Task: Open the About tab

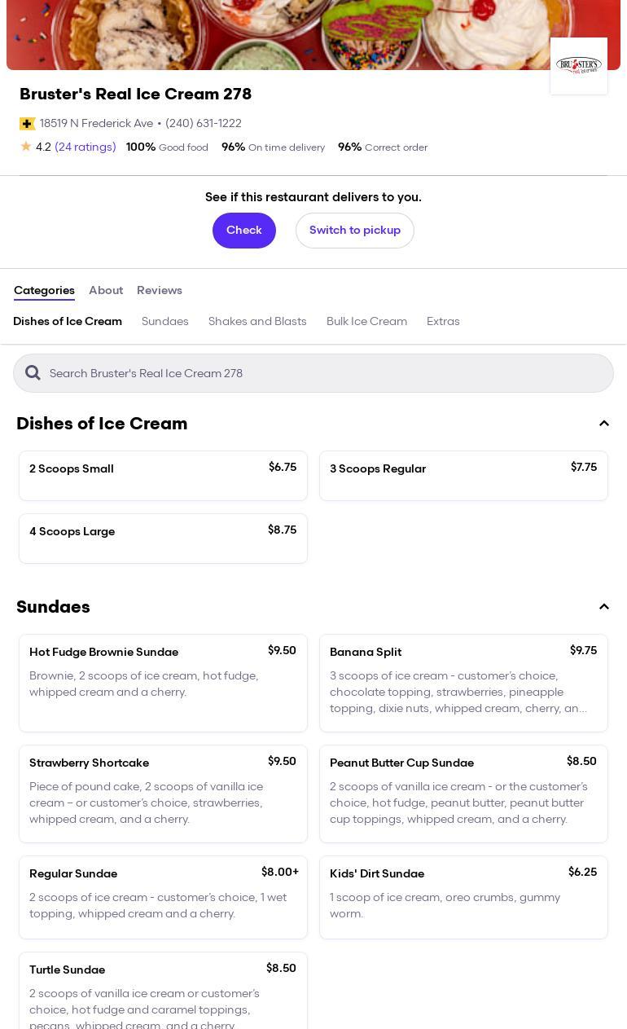Action: (106, 291)
